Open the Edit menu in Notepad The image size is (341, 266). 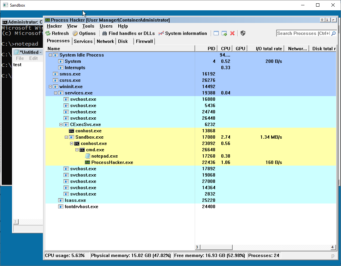(34, 58)
